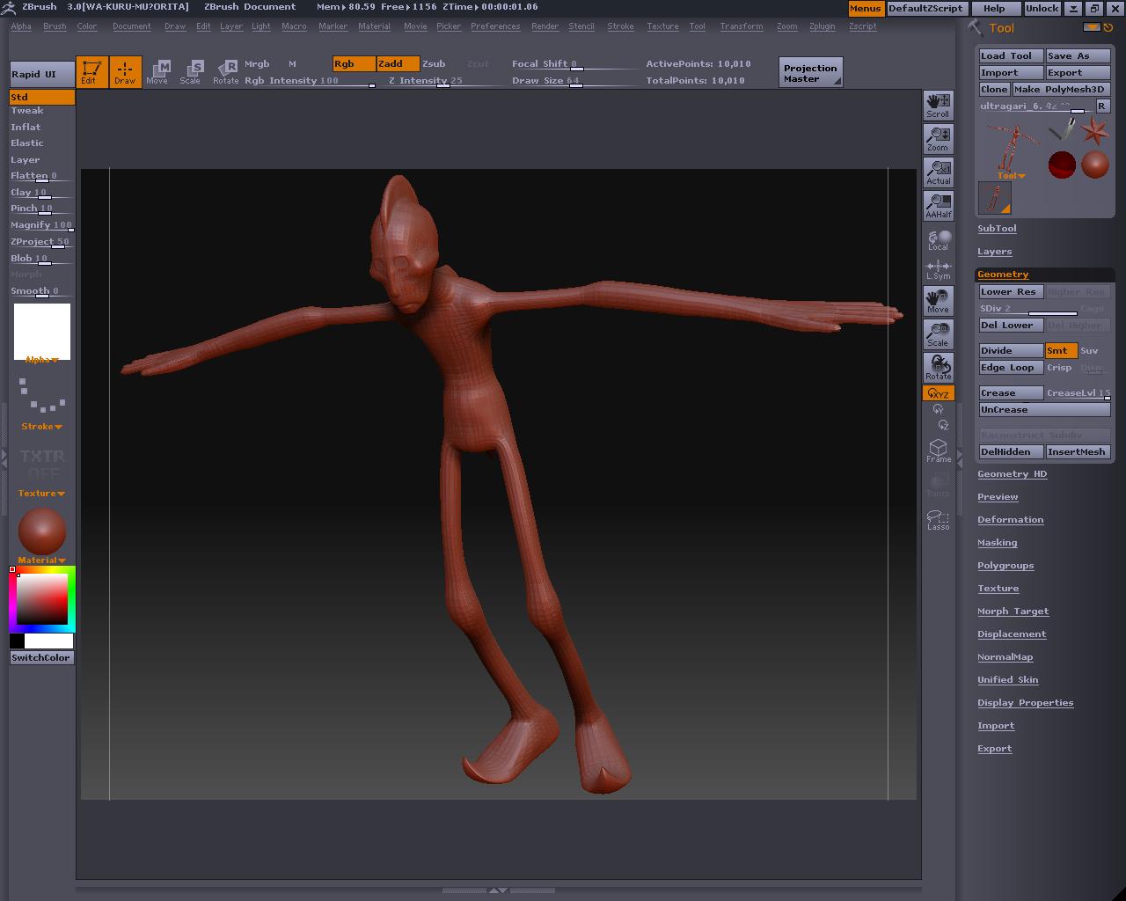The height and width of the screenshot is (901, 1126).
Task: Select the Edit mode icon
Action: click(91, 71)
